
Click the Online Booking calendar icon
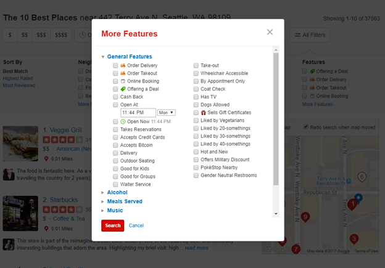pos(123,81)
